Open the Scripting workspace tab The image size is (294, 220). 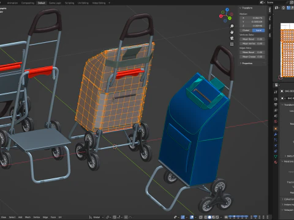coord(69,3)
